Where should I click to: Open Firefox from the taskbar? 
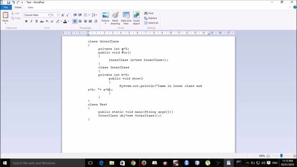tap(144, 163)
